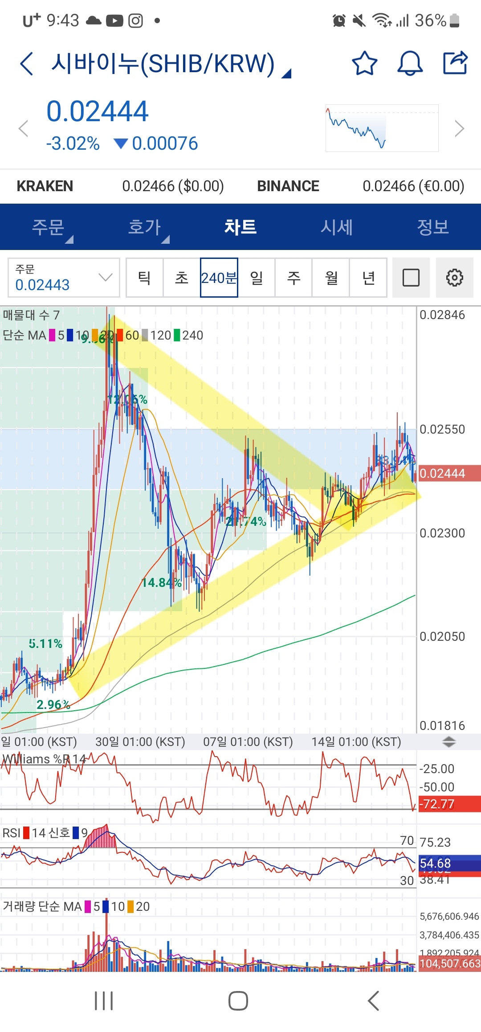This screenshot has height=1032, width=481.
Task: Open chart settings gear icon
Action: coord(454,278)
